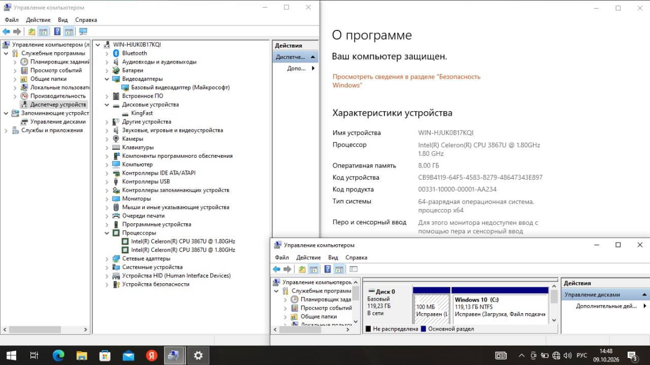Click the Settings gear taskbar button
The width and height of the screenshot is (650, 365).
(x=198, y=355)
